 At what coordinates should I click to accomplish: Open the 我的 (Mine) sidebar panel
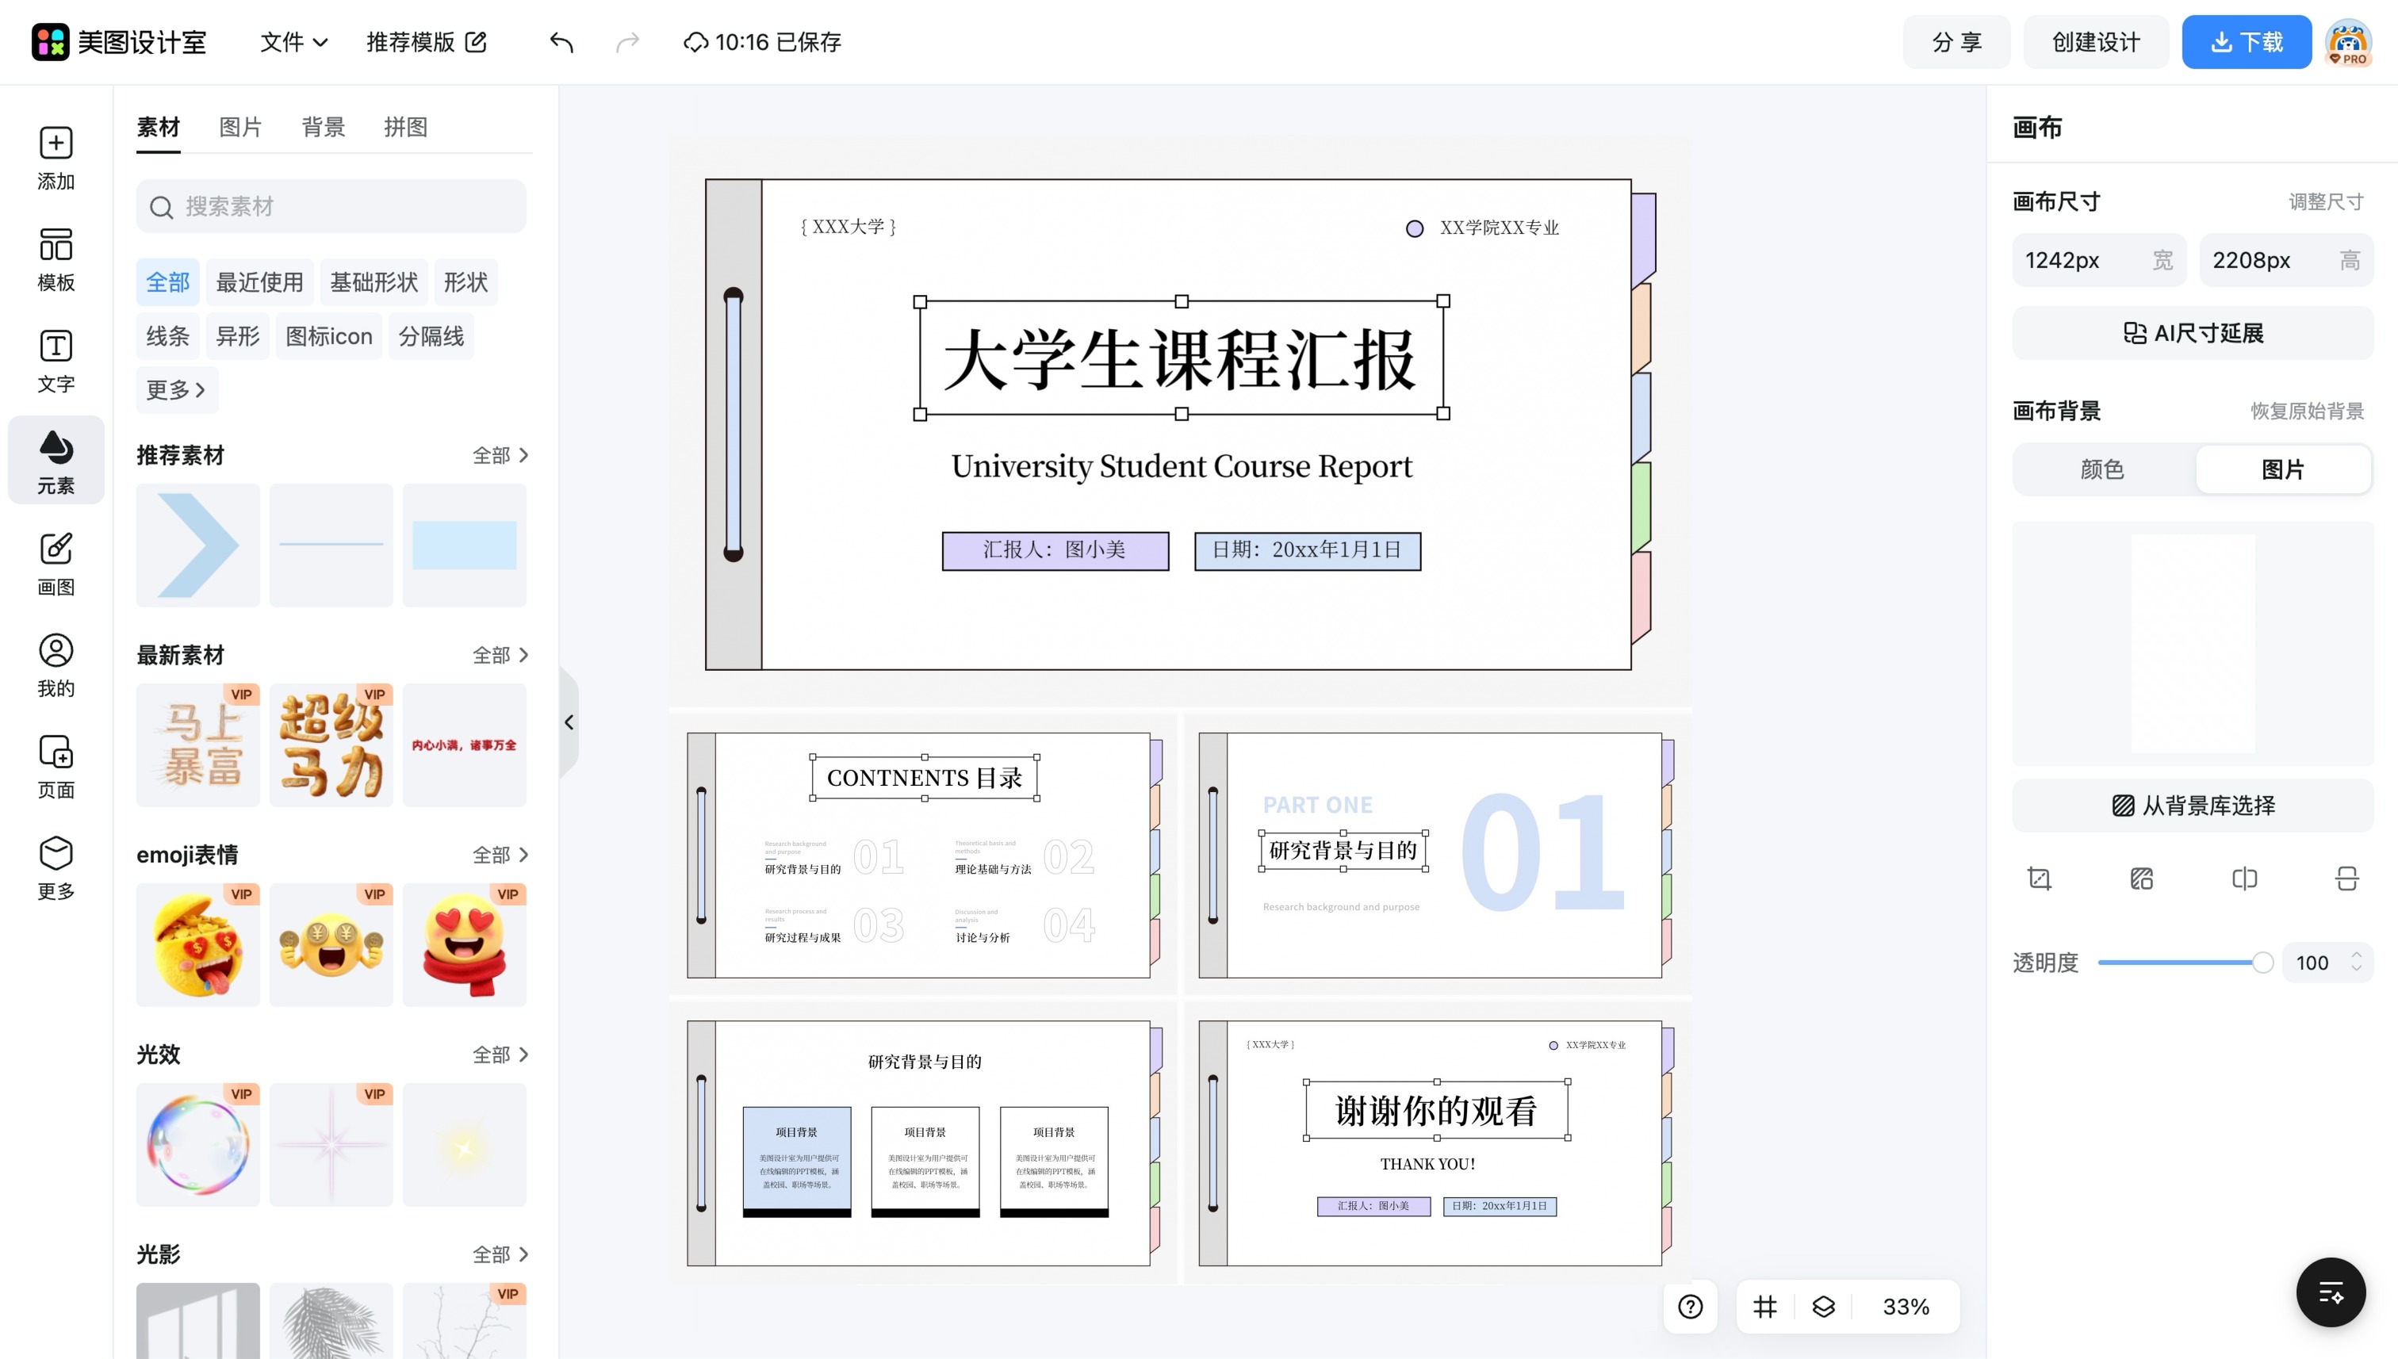pyautogui.click(x=56, y=664)
